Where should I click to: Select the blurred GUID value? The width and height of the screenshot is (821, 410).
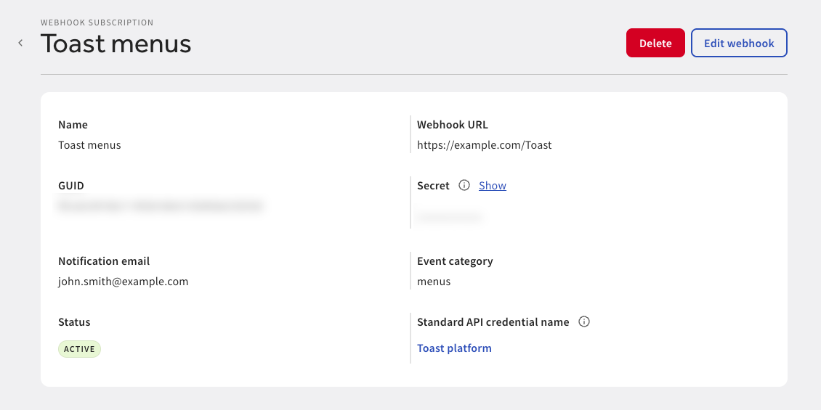pos(161,206)
